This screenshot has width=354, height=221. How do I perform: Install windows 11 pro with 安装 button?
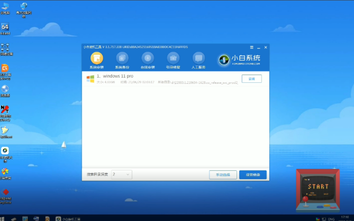click(x=251, y=79)
